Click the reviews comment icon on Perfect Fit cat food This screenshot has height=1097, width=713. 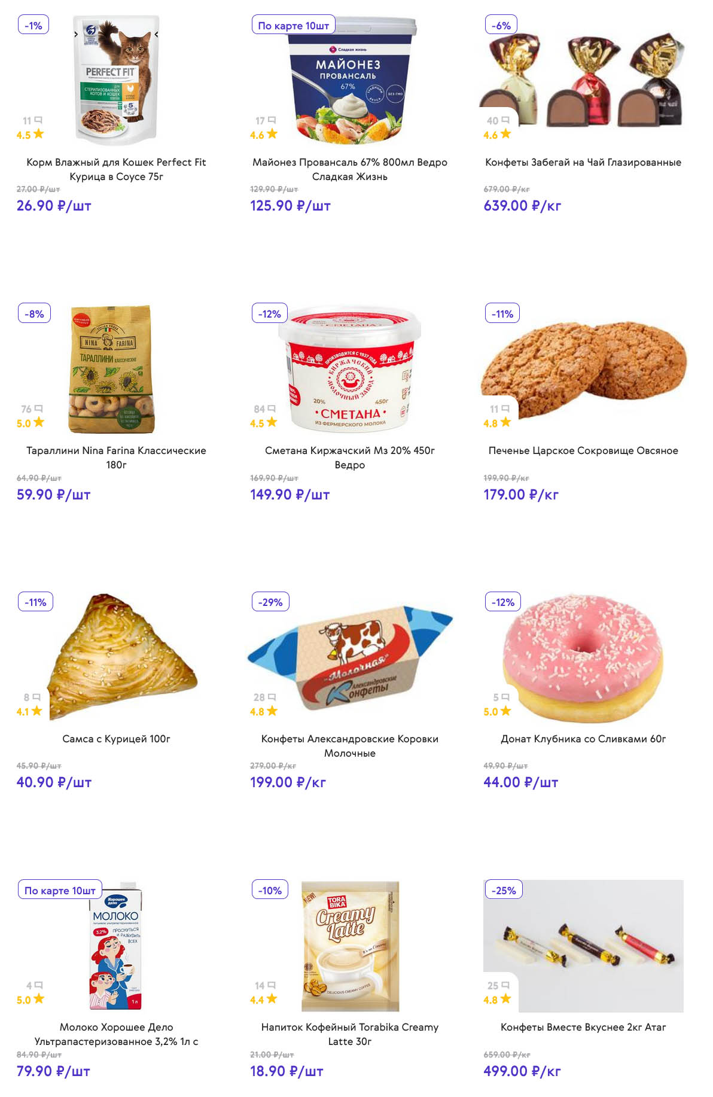pos(38,120)
